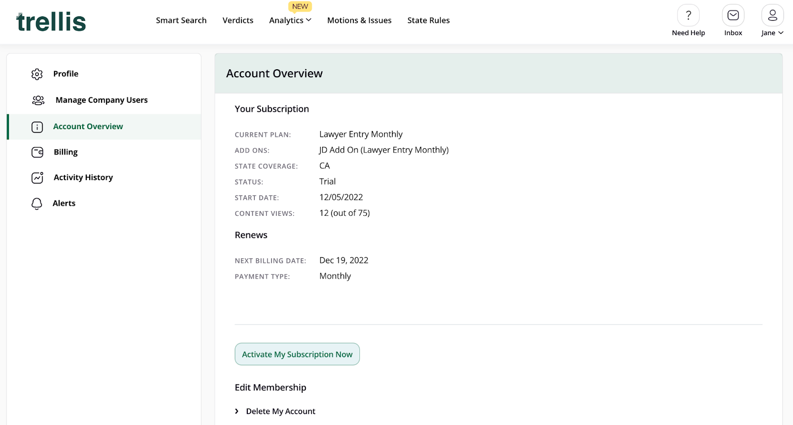Screen dimensions: 793x425
Task: Click the content views value 12 (out of 75)
Action: [x=344, y=213]
